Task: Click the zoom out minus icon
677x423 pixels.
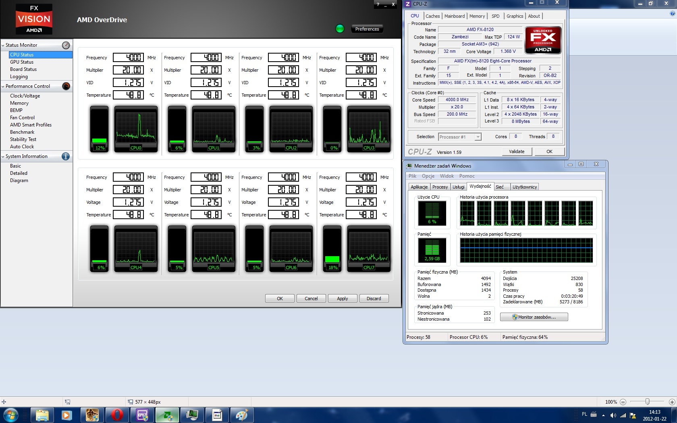Action: (x=623, y=402)
